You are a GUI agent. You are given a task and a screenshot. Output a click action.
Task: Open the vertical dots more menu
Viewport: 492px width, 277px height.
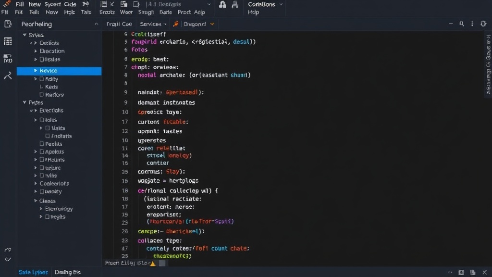click(x=472, y=24)
